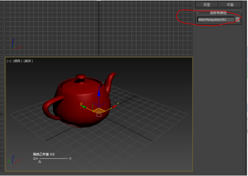
Task: Click the red X-axis arrow of the gizmo
Action: [114, 107]
